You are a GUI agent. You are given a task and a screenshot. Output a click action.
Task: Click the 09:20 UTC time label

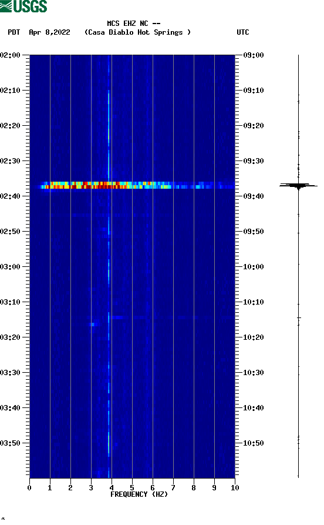(254, 126)
